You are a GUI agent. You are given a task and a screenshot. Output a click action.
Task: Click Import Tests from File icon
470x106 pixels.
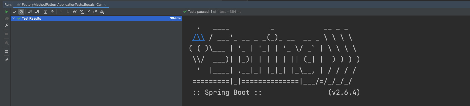88,12
